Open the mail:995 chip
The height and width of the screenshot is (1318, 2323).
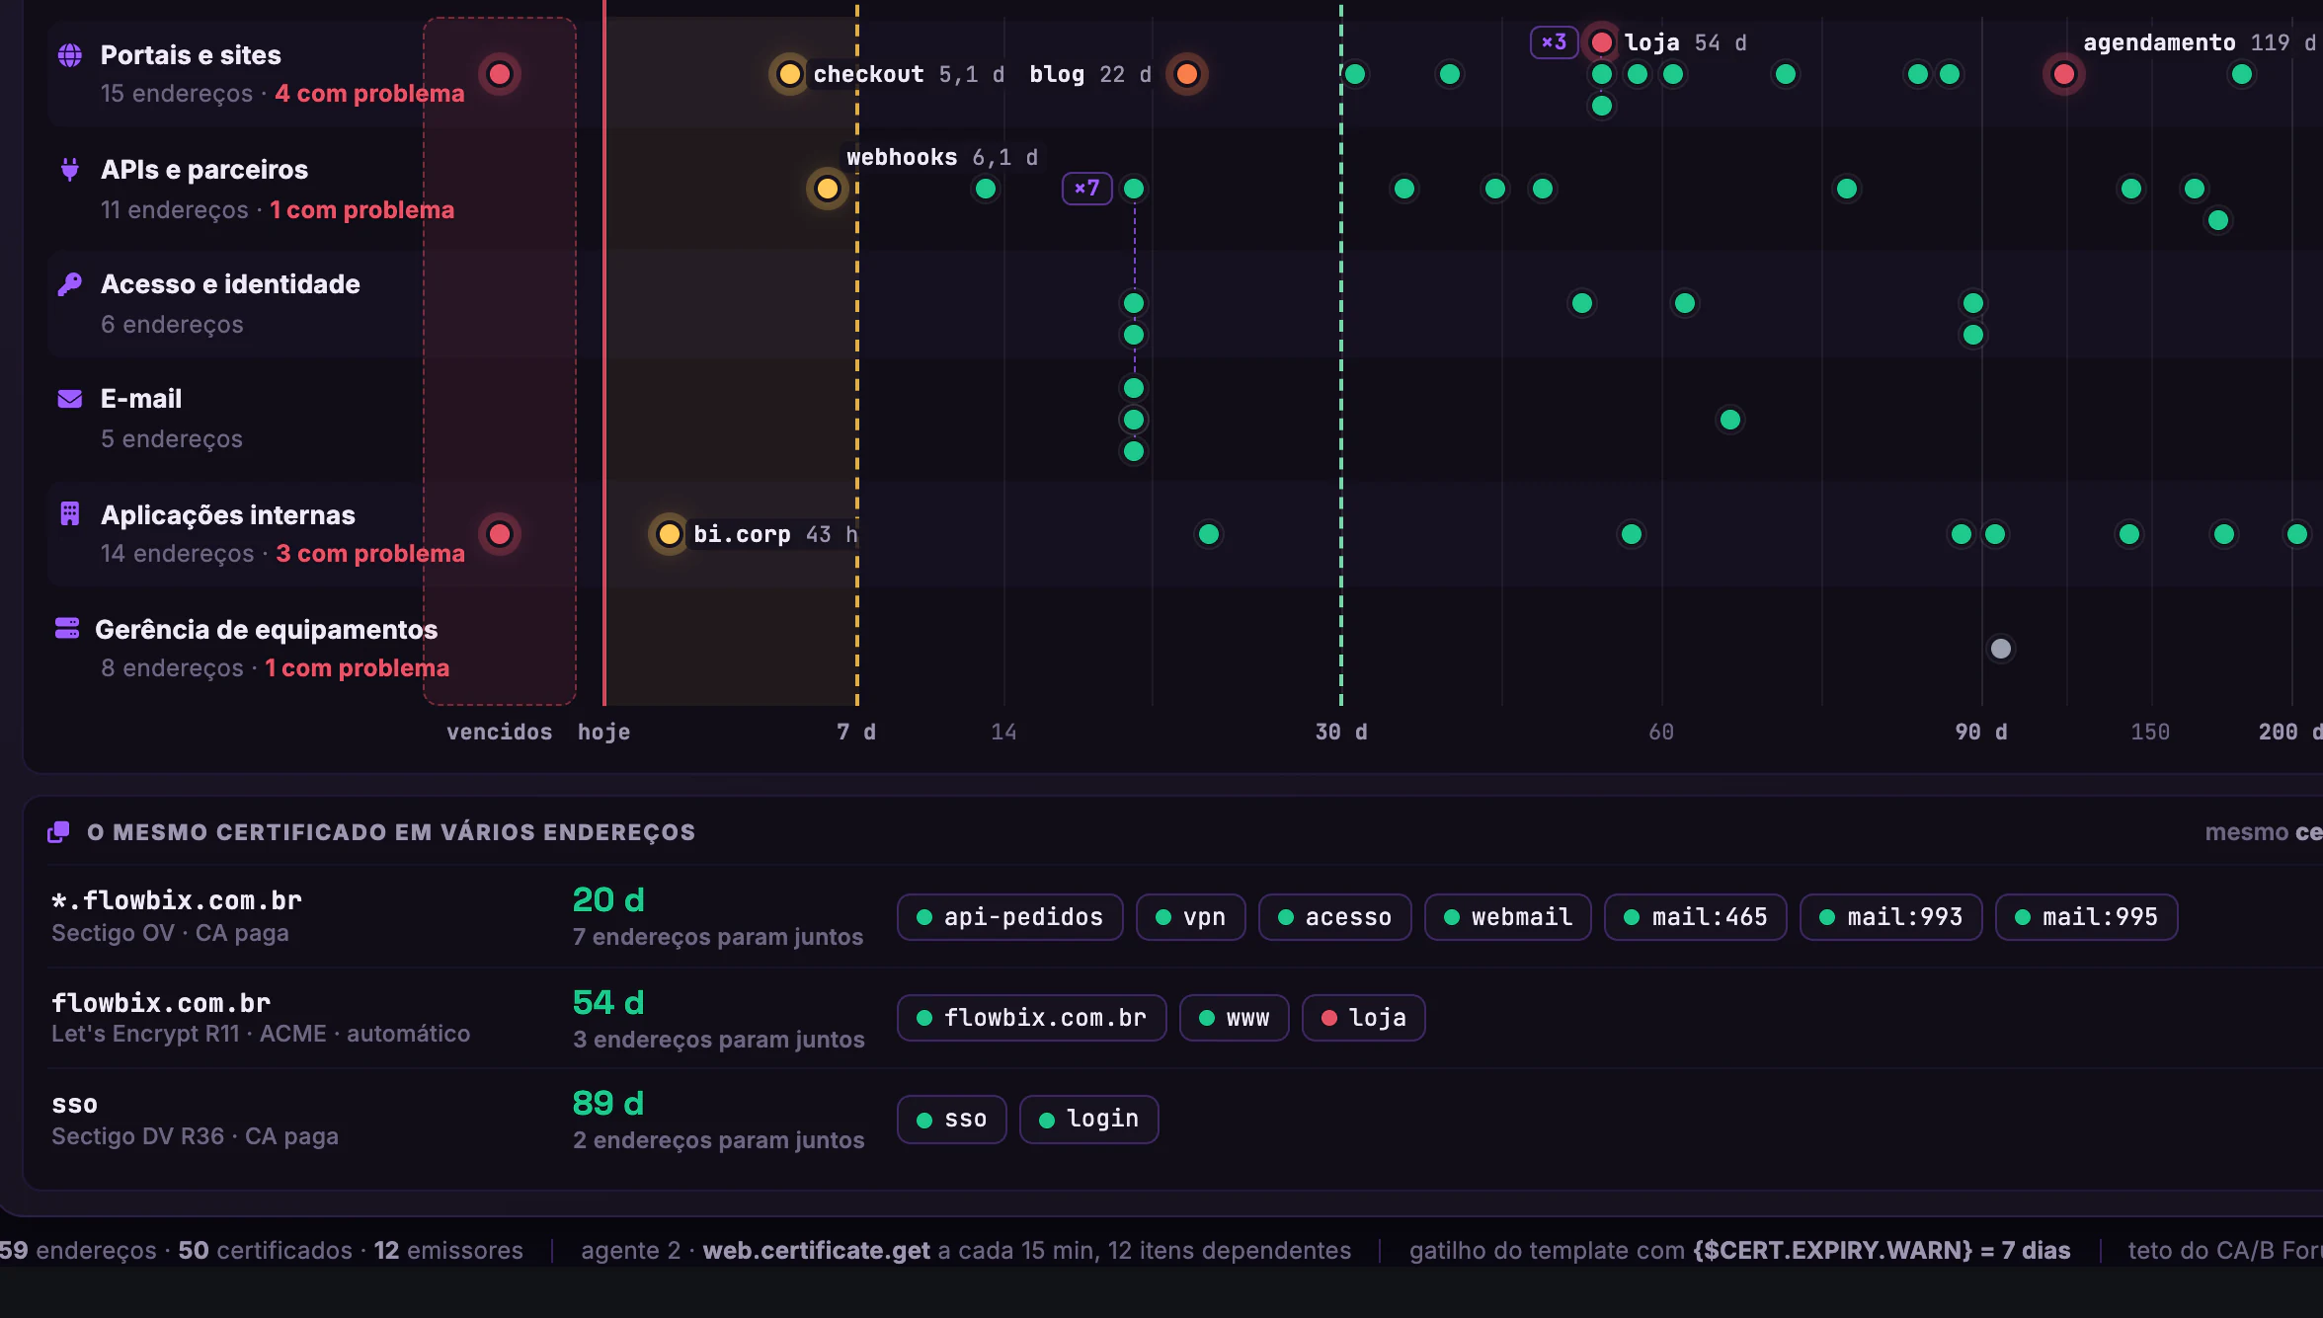coord(2087,917)
